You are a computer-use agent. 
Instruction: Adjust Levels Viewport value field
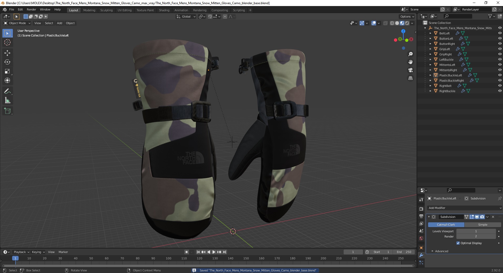click(476, 231)
